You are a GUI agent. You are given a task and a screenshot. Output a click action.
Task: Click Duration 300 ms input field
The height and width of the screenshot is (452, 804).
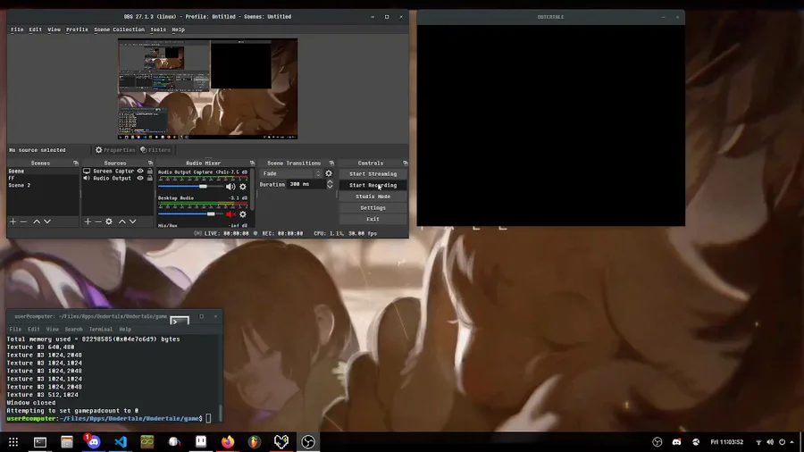[x=306, y=184]
